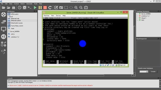The width and height of the screenshot is (161, 90).
Task: Open the snapshots clock icon
Action: [x=20, y=7]
